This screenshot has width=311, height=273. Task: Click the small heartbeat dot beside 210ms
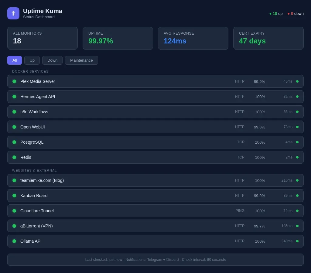[x=297, y=180]
